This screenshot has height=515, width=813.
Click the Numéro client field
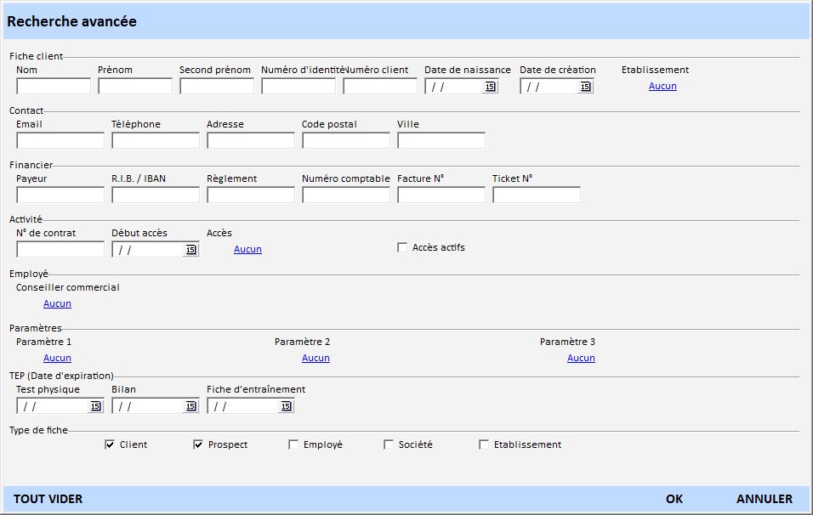(x=380, y=86)
